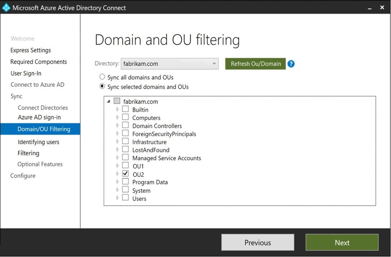Select the Users tree label

click(x=139, y=198)
